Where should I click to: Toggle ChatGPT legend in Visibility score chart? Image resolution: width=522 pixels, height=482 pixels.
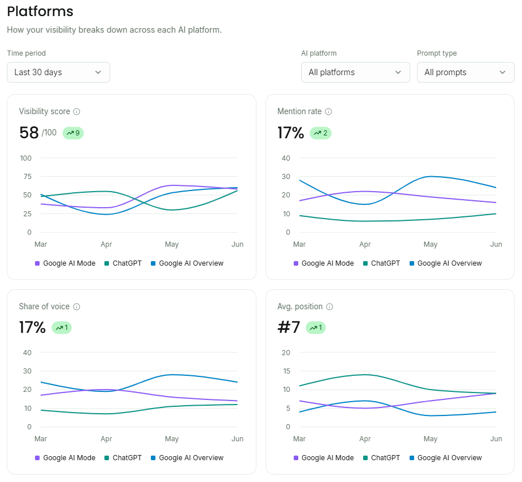[x=123, y=263]
